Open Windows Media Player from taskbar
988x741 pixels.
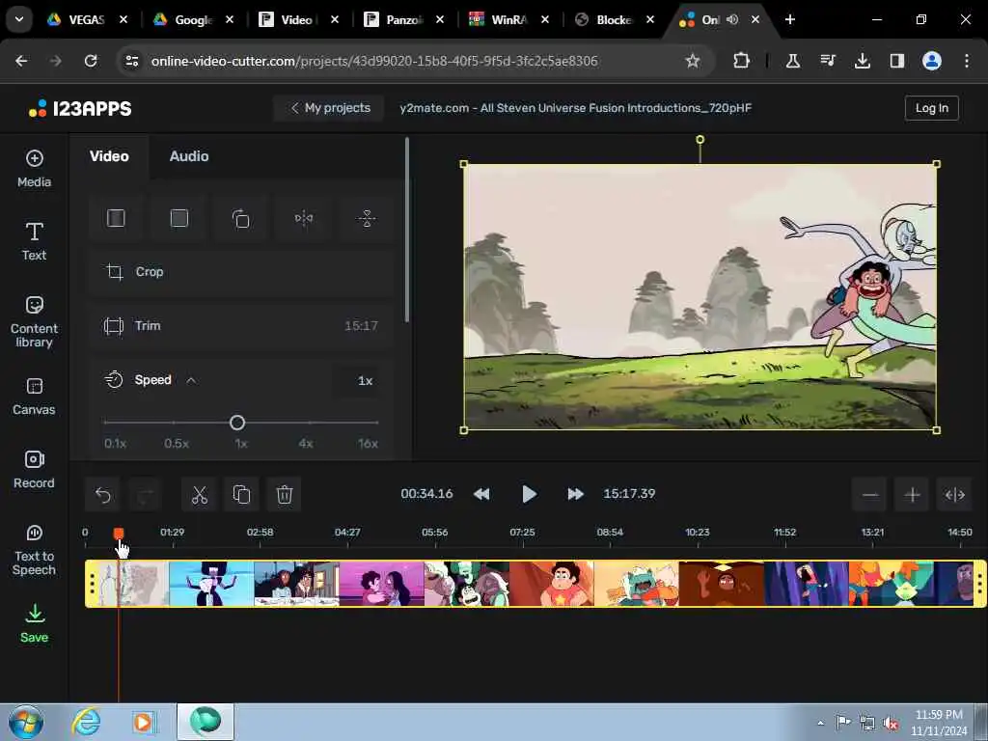[x=143, y=722]
